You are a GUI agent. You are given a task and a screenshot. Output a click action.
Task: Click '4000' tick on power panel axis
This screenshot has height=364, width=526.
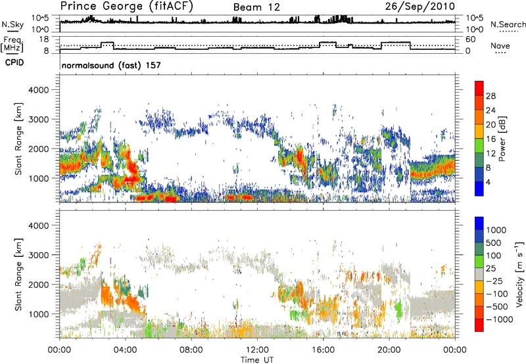[38, 90]
